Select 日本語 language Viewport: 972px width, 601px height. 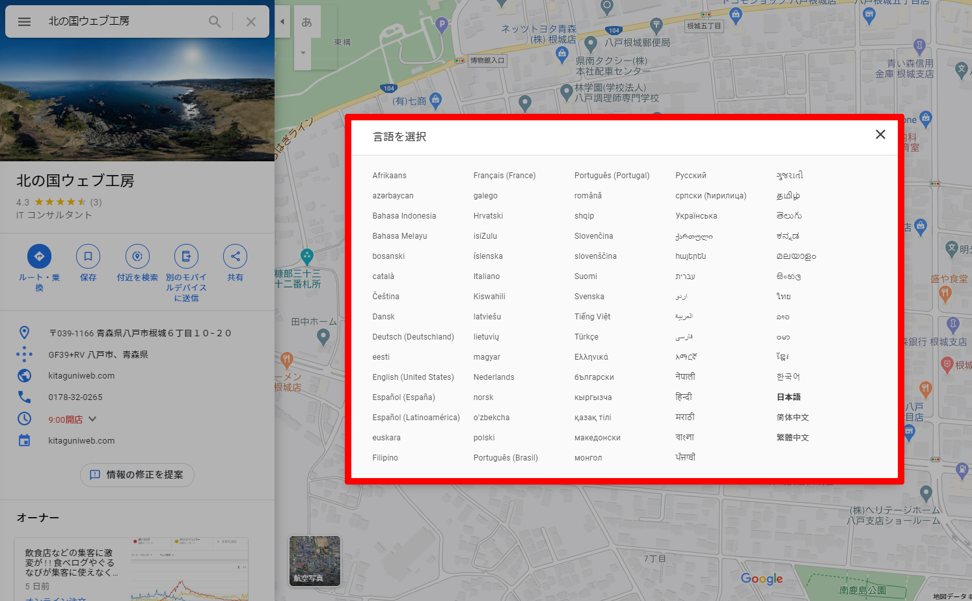pos(789,397)
